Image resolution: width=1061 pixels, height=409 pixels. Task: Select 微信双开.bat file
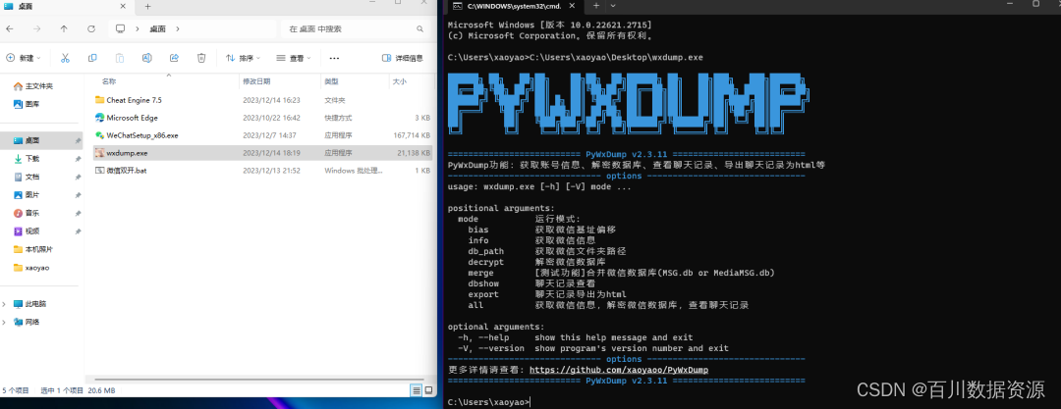point(262,171)
